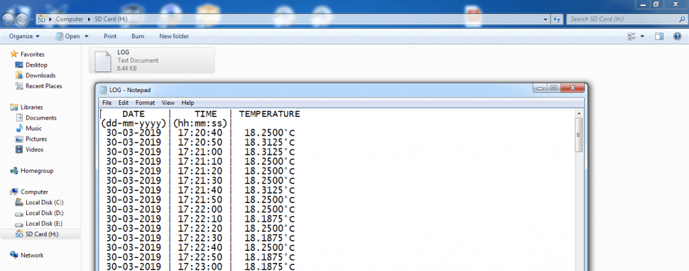Open the Documents library

pyautogui.click(x=41, y=118)
